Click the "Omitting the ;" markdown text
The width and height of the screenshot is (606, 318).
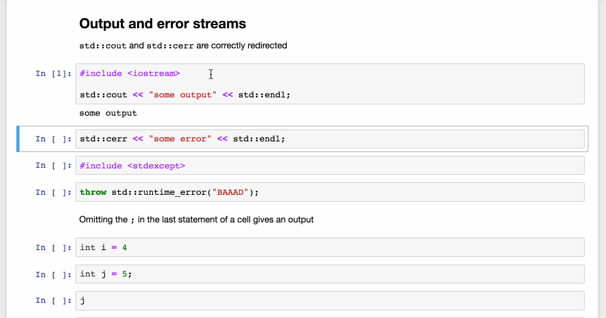[x=196, y=220]
